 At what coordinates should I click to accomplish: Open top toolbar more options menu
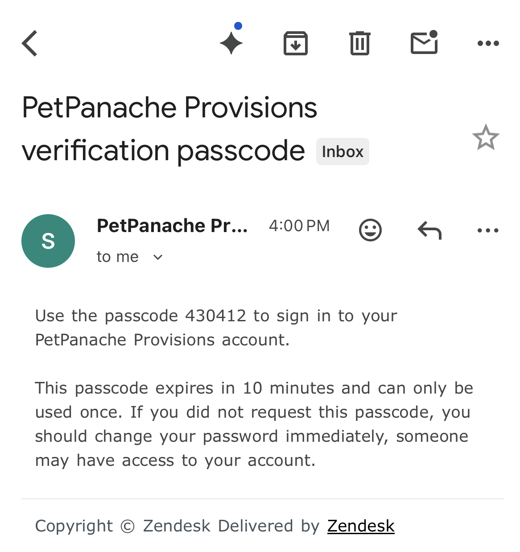(488, 43)
